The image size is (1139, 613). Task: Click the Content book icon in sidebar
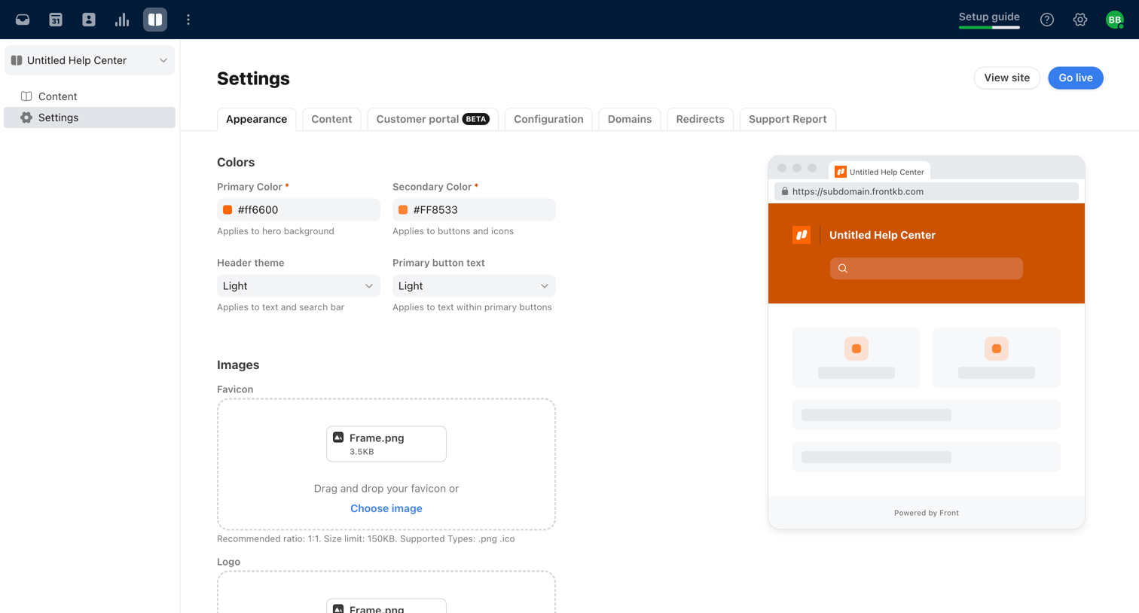click(26, 96)
